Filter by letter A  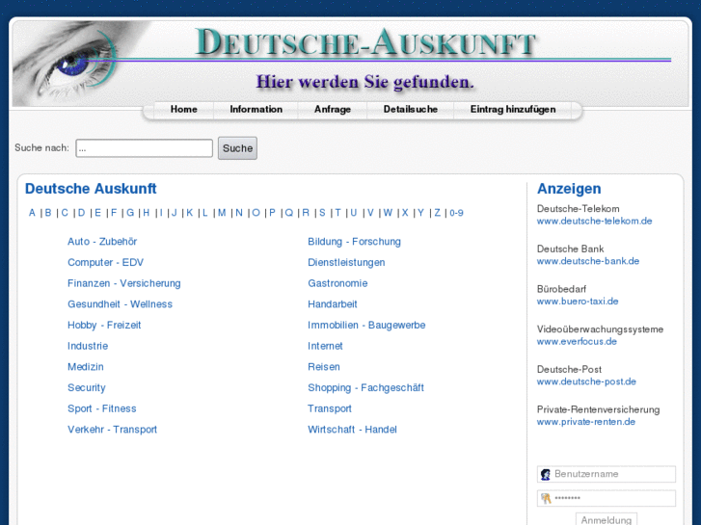[x=32, y=213]
